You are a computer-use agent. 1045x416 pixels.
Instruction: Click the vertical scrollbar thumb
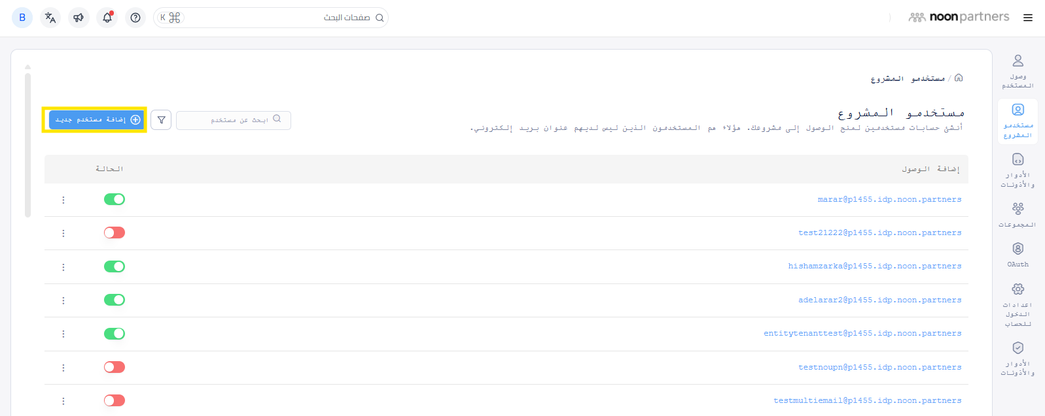tap(27, 144)
